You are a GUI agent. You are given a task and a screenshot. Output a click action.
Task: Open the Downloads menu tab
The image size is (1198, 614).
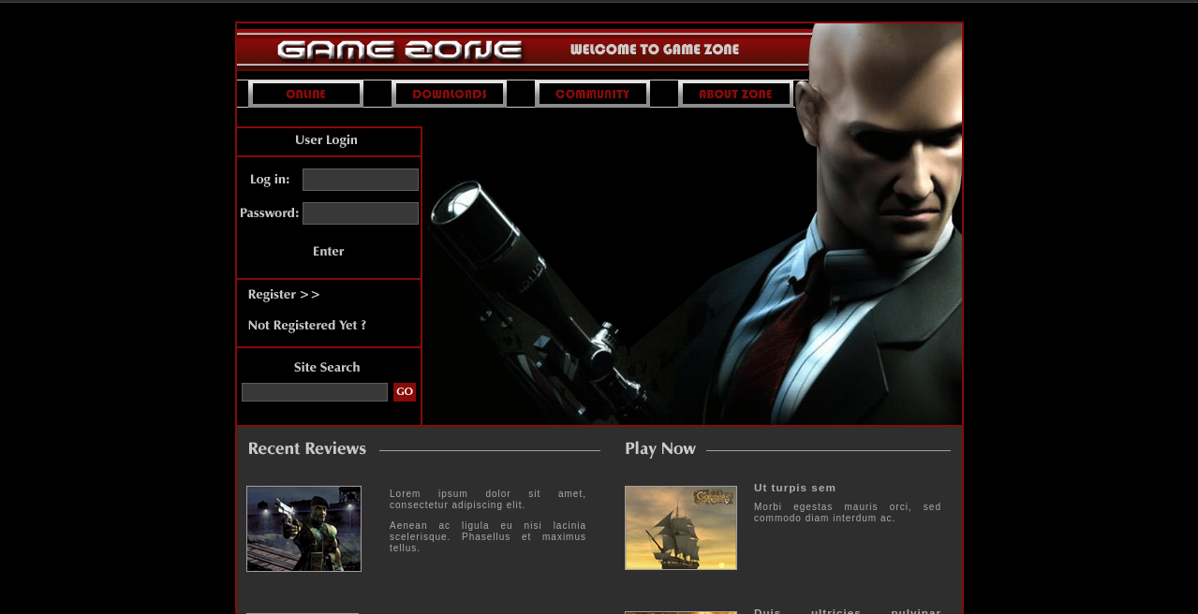450,94
